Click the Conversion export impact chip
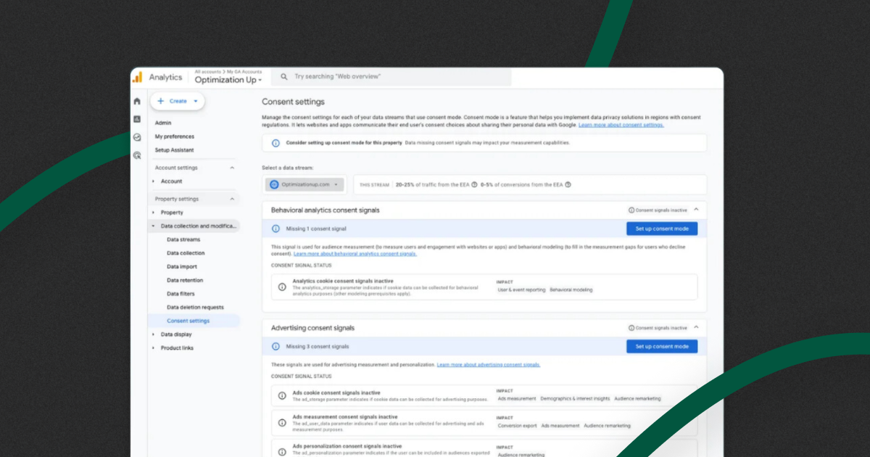 click(517, 426)
